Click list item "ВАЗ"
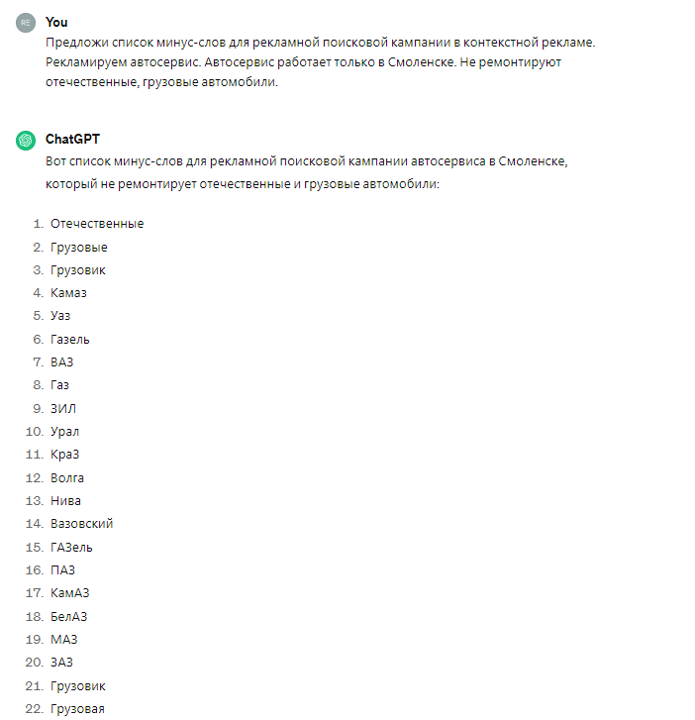The image size is (695, 720). click(62, 362)
